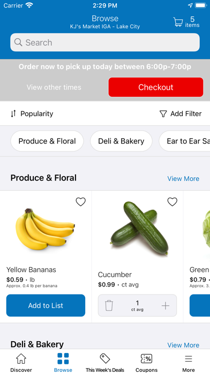Image resolution: width=210 pixels, height=374 pixels.
Task: Open the Popularity sort options
Action: tap(32, 114)
